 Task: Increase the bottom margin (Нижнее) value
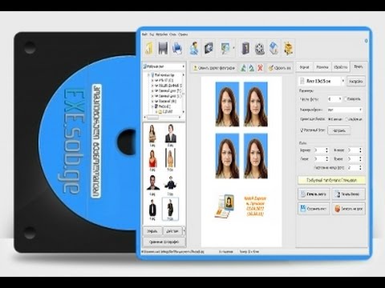pos(360,149)
